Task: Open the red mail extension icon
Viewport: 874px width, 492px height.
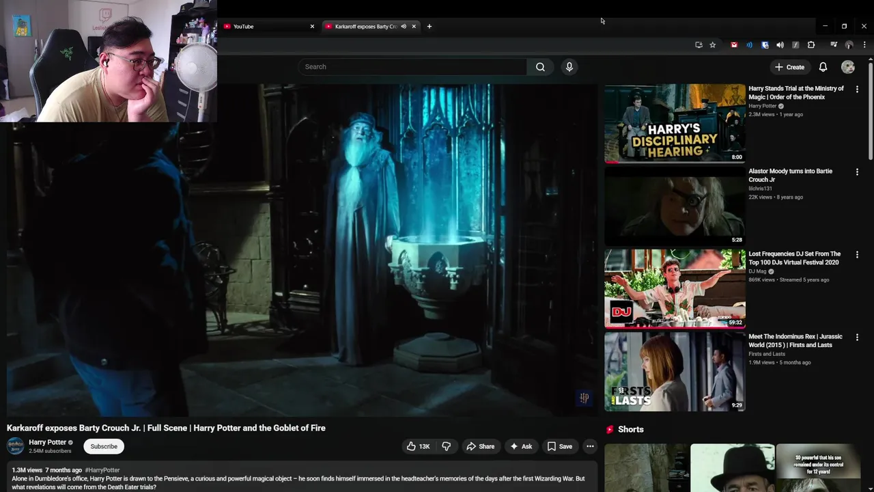Action: pyautogui.click(x=734, y=45)
